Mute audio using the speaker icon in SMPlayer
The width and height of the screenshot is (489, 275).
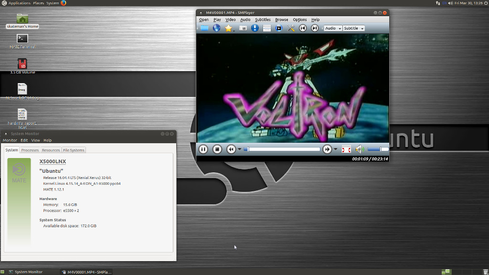[360, 149]
